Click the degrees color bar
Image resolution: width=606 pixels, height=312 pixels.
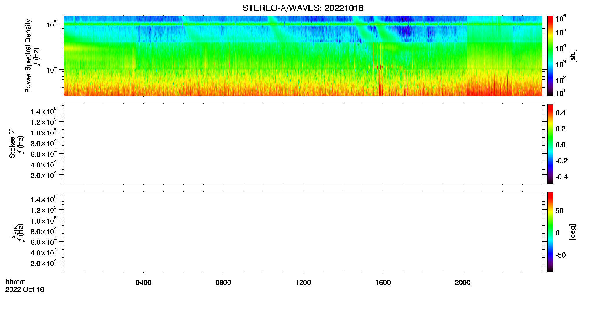coord(550,232)
